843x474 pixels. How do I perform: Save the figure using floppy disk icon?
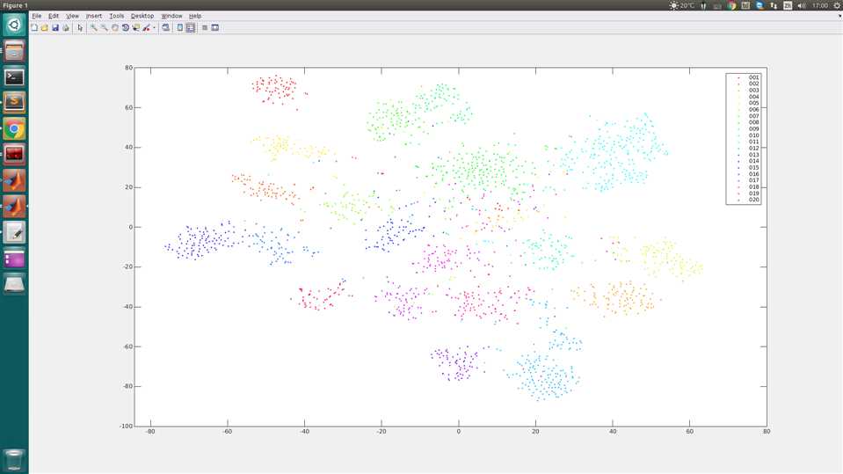point(55,27)
